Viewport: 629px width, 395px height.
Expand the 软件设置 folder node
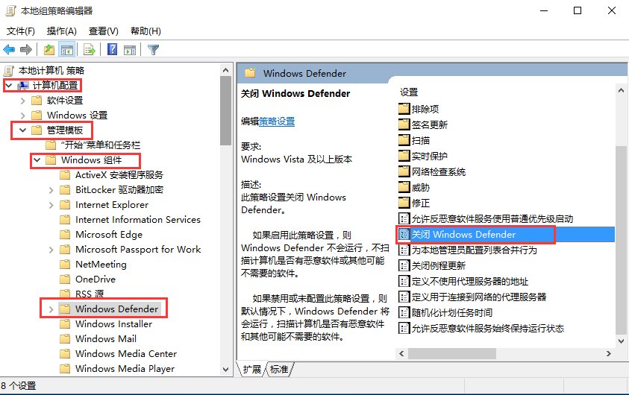click(x=22, y=101)
